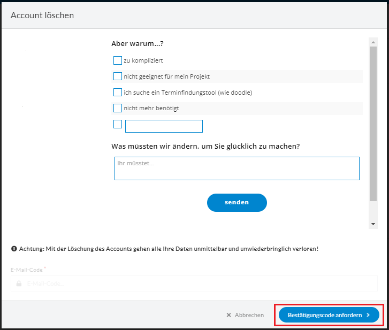The width and height of the screenshot is (389, 330).
Task: Cancel the dialog via "Abbrechen"
Action: (245, 315)
